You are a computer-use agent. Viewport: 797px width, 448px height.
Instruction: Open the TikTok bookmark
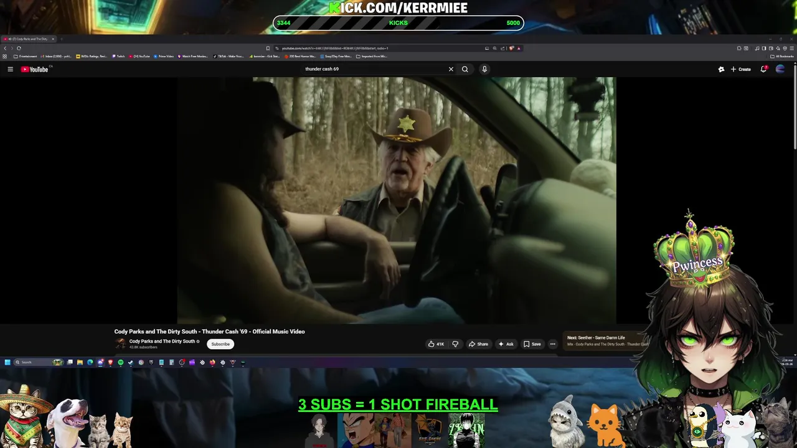[229, 57]
